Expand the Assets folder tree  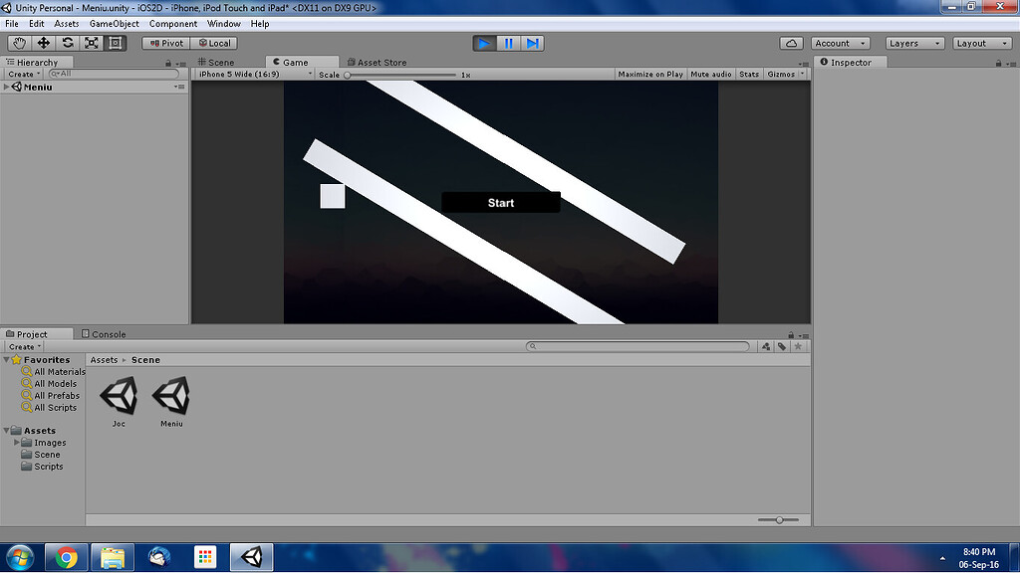coord(8,430)
